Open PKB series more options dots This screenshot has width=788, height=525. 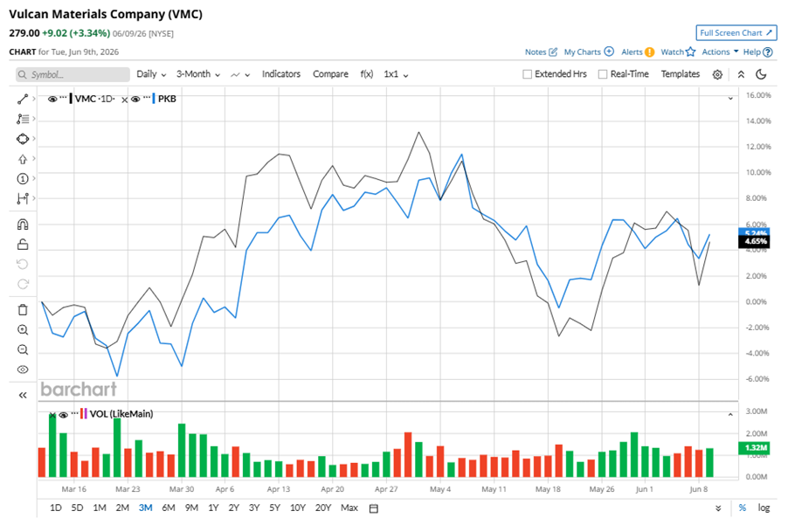click(x=146, y=96)
